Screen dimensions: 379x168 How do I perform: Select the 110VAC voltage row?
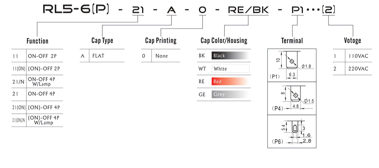pos(352,56)
